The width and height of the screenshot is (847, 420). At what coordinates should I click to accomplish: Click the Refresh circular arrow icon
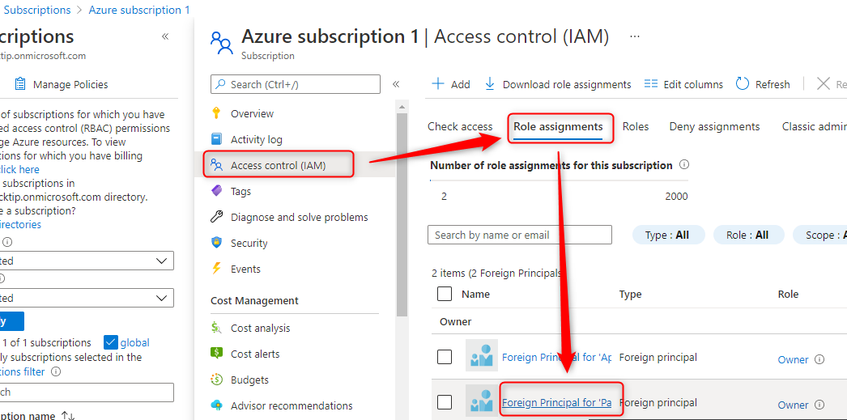[743, 84]
